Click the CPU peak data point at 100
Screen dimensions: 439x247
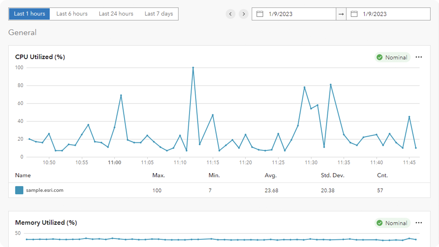pos(193,67)
